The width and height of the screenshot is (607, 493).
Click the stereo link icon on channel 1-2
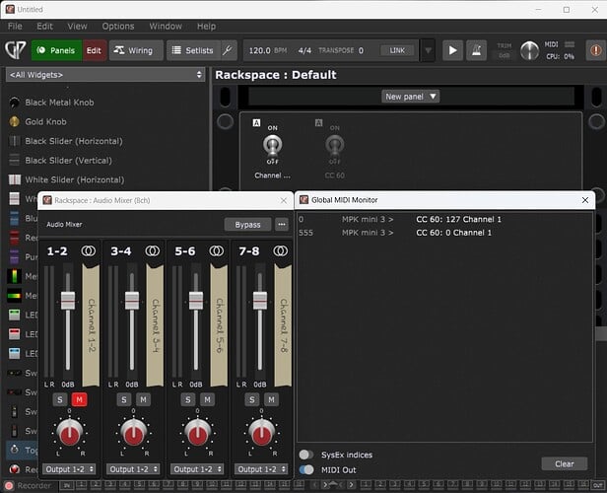click(x=89, y=251)
